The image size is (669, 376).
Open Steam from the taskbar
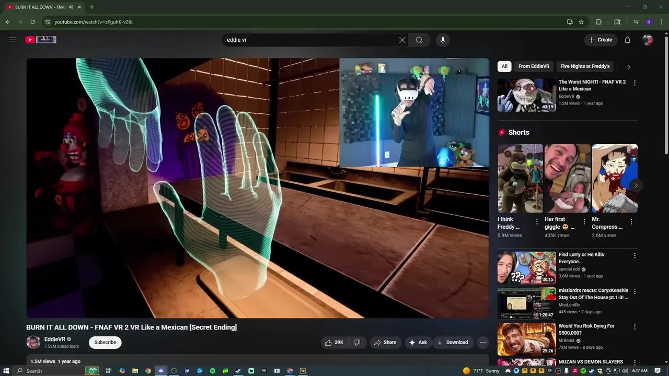pyautogui.click(x=238, y=371)
